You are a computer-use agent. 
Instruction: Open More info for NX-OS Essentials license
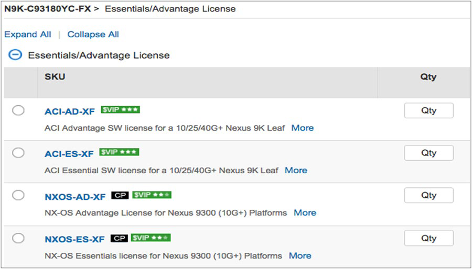pyautogui.click(x=300, y=255)
